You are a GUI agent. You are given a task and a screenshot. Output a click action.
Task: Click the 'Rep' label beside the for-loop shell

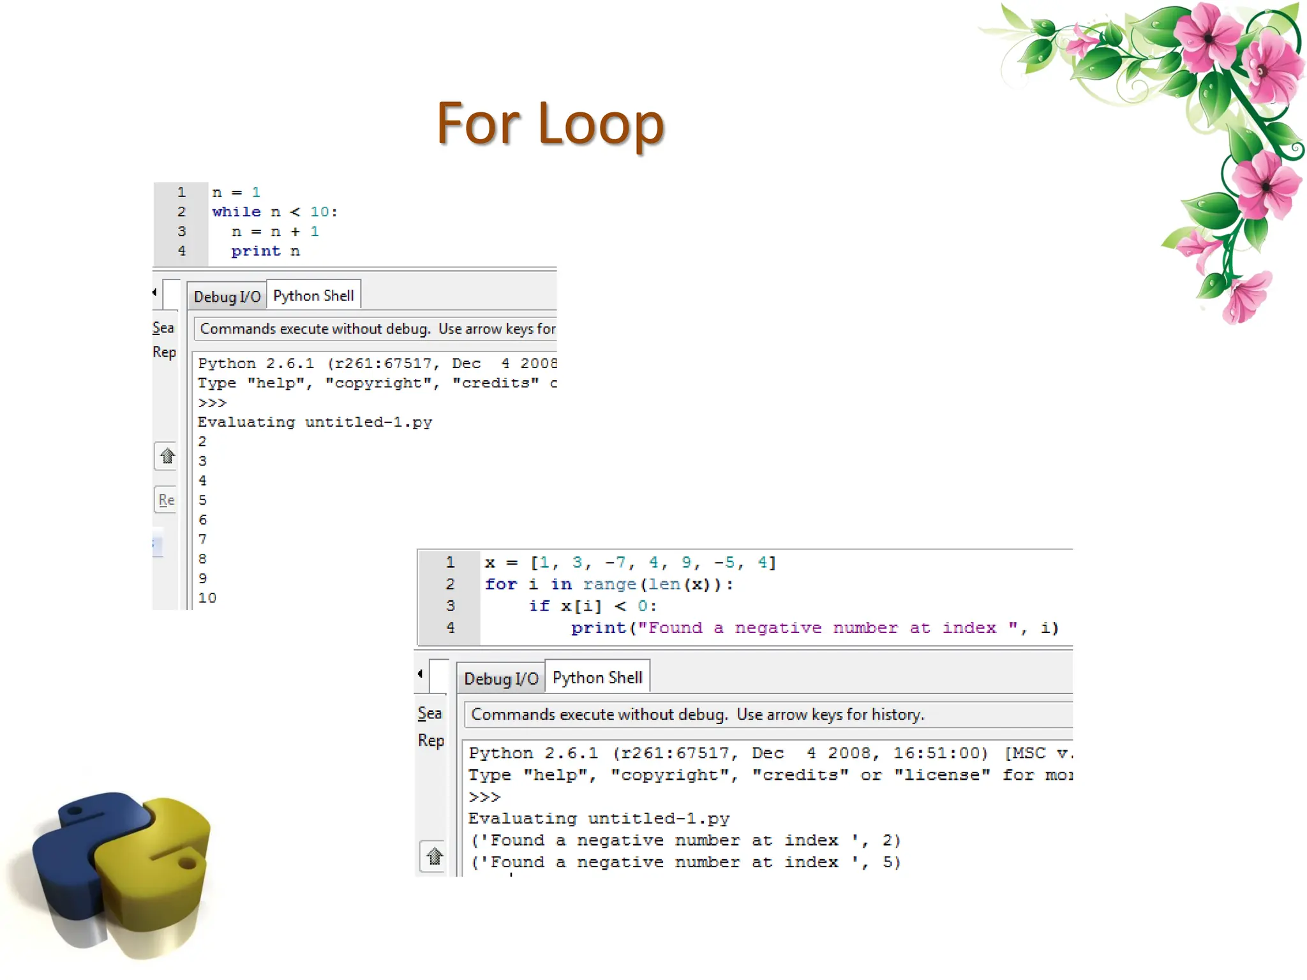[x=431, y=740]
